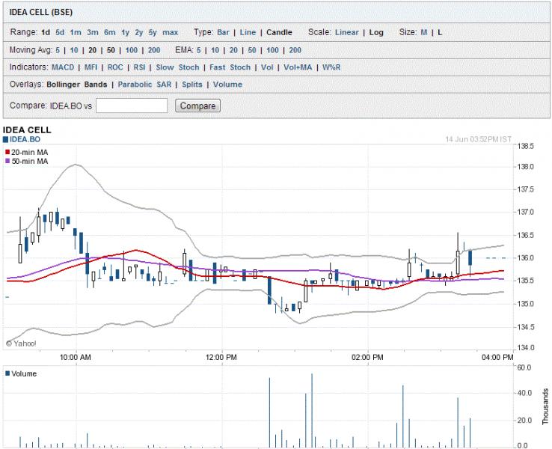Enable the EMA 10 line

tap(215, 50)
